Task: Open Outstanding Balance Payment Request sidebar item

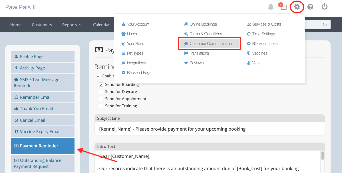Action: click(x=43, y=163)
